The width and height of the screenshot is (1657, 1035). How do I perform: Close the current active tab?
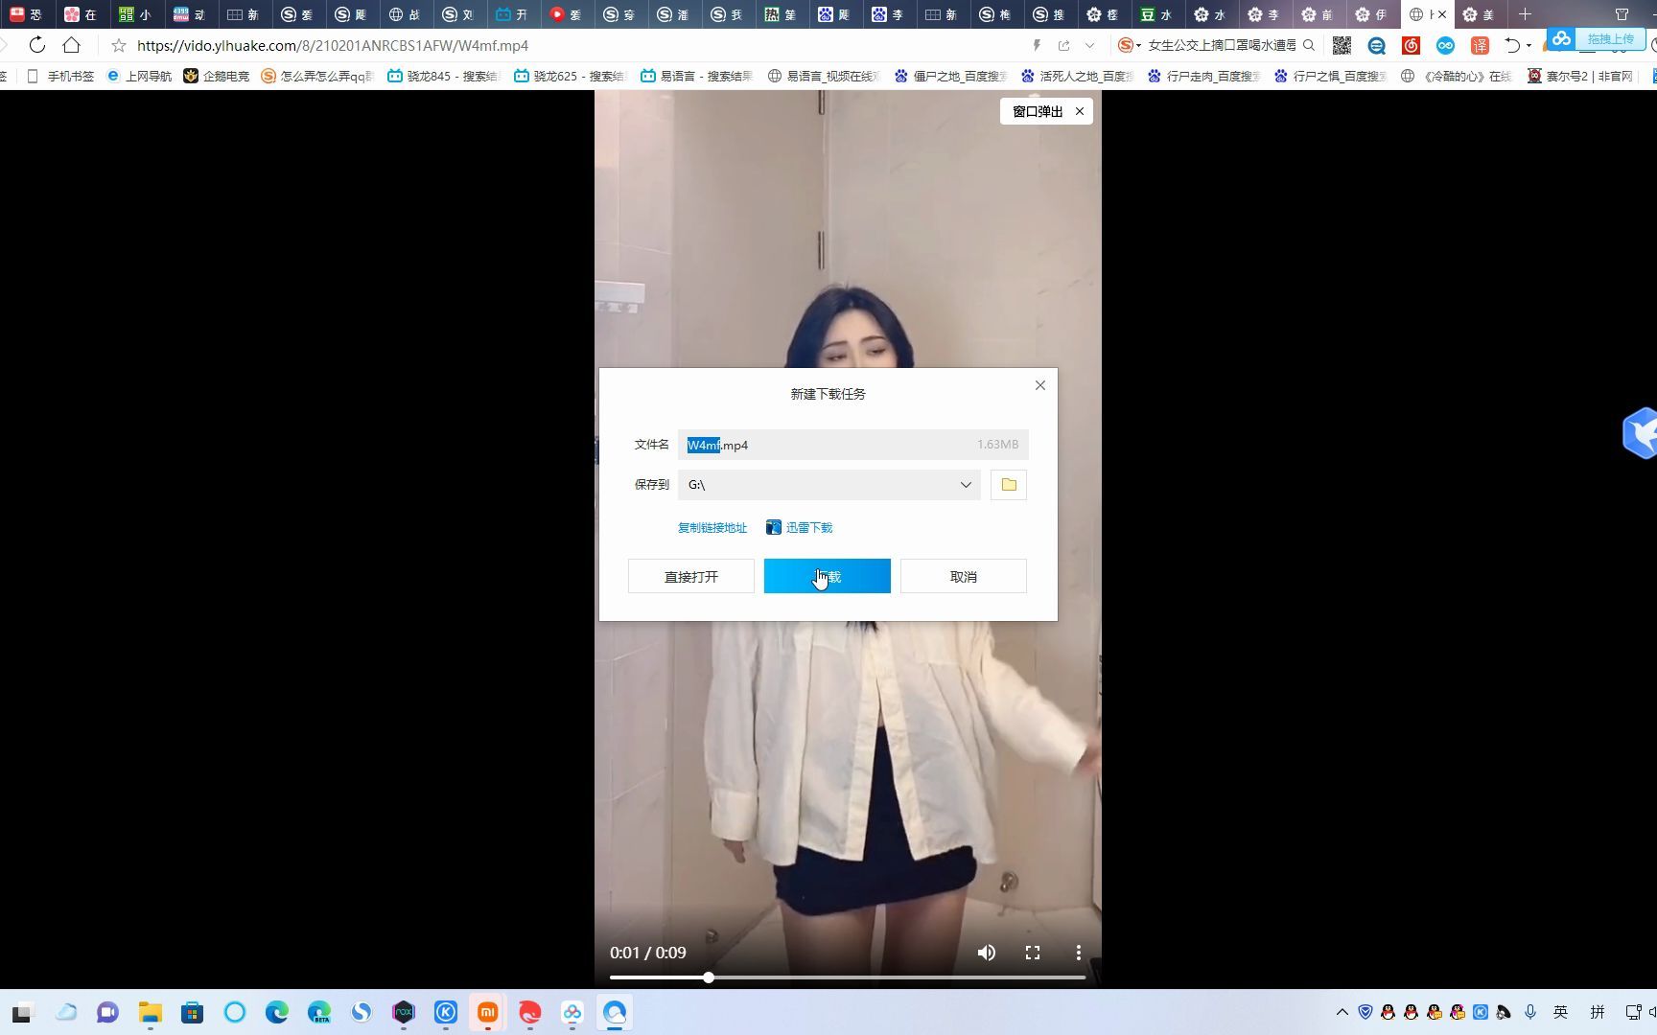(1442, 14)
